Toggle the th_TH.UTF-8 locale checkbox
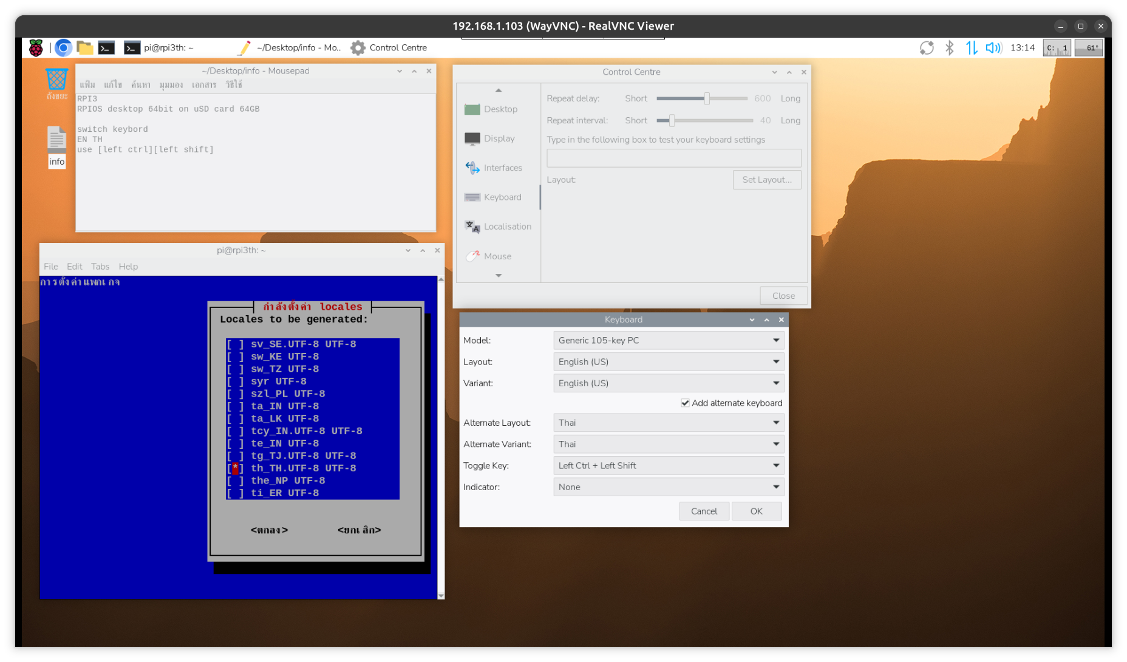 [x=235, y=468]
